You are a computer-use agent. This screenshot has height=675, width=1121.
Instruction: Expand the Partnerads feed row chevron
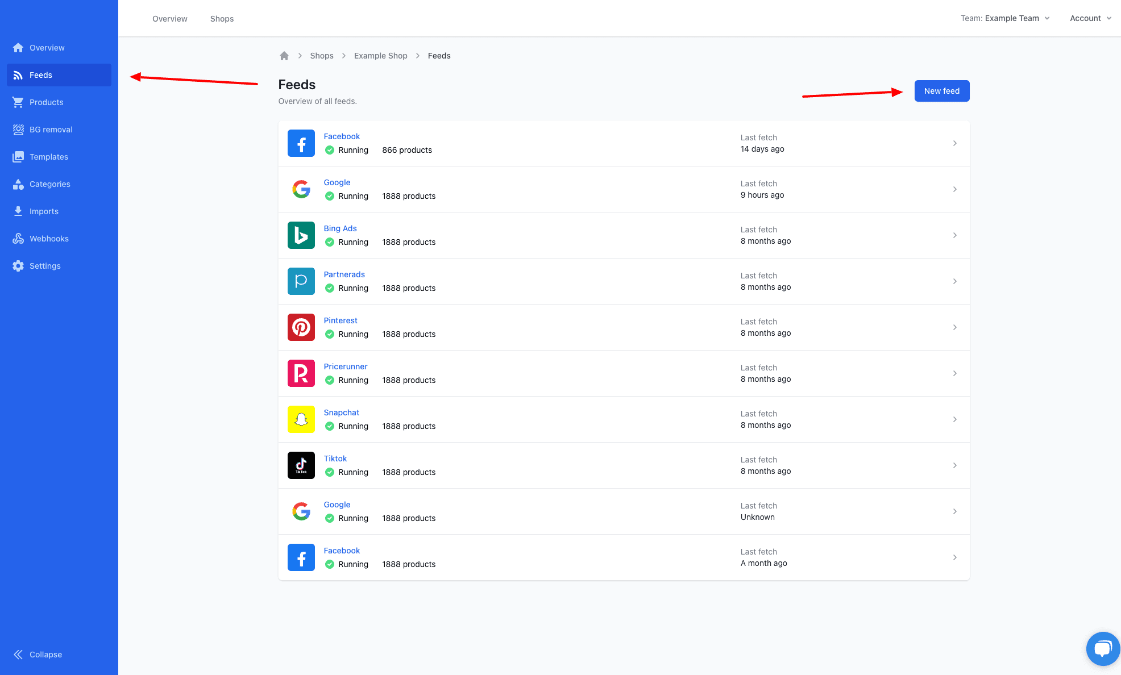[954, 281]
